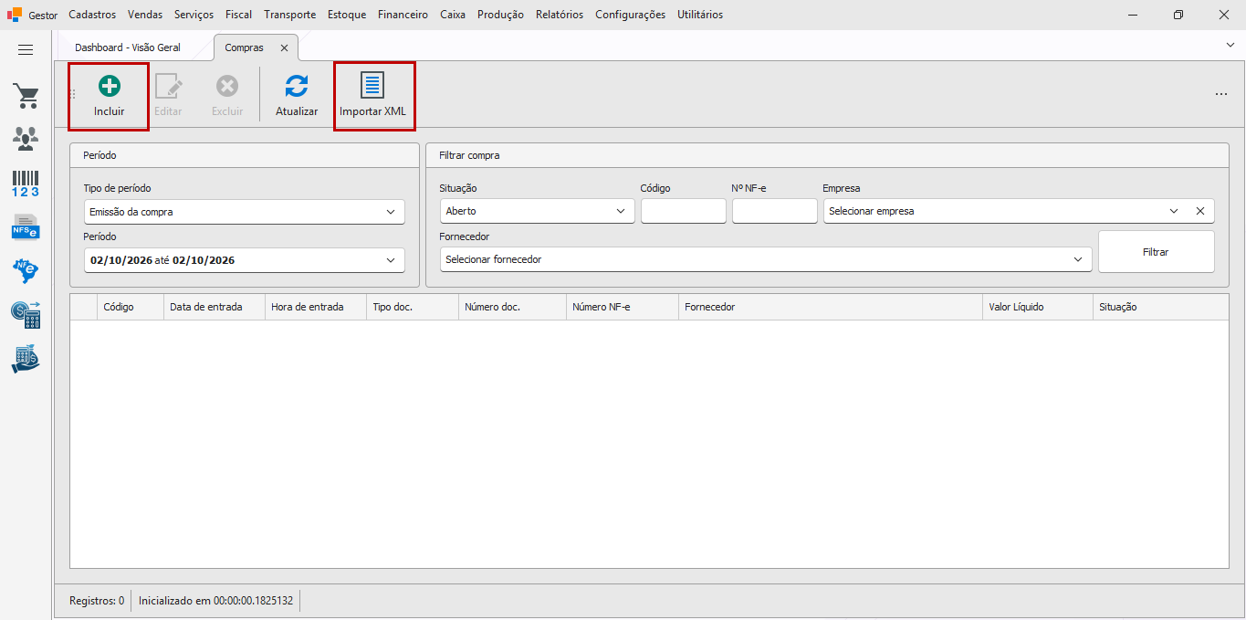Open the shopping cart sidebar icon

[26, 96]
